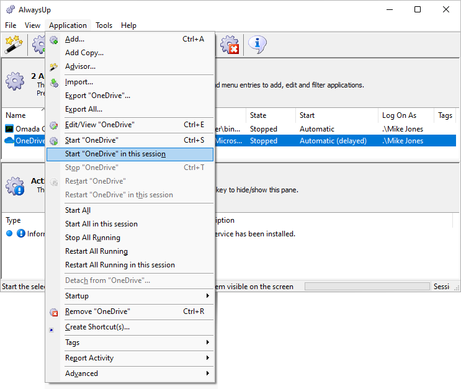Select Start "OneDrive" menu entry

click(130, 140)
